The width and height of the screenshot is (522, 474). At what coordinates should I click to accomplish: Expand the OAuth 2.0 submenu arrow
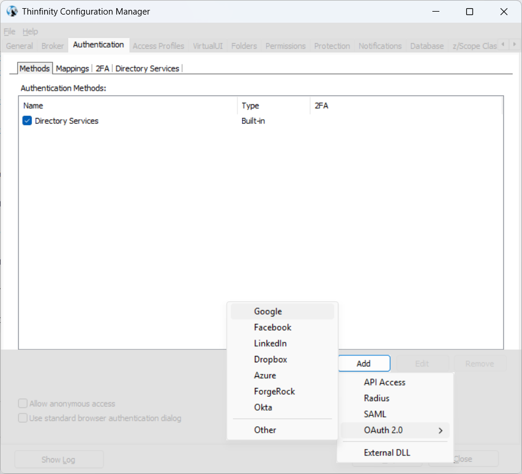point(441,430)
